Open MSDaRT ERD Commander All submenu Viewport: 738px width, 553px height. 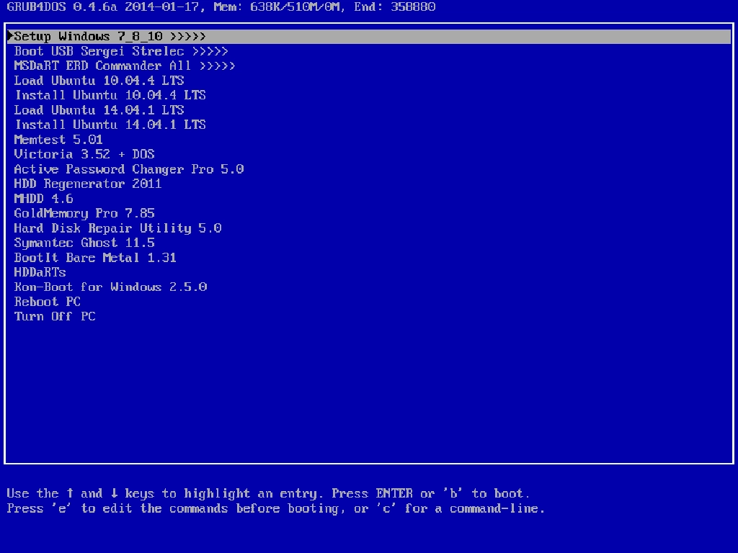pos(124,66)
